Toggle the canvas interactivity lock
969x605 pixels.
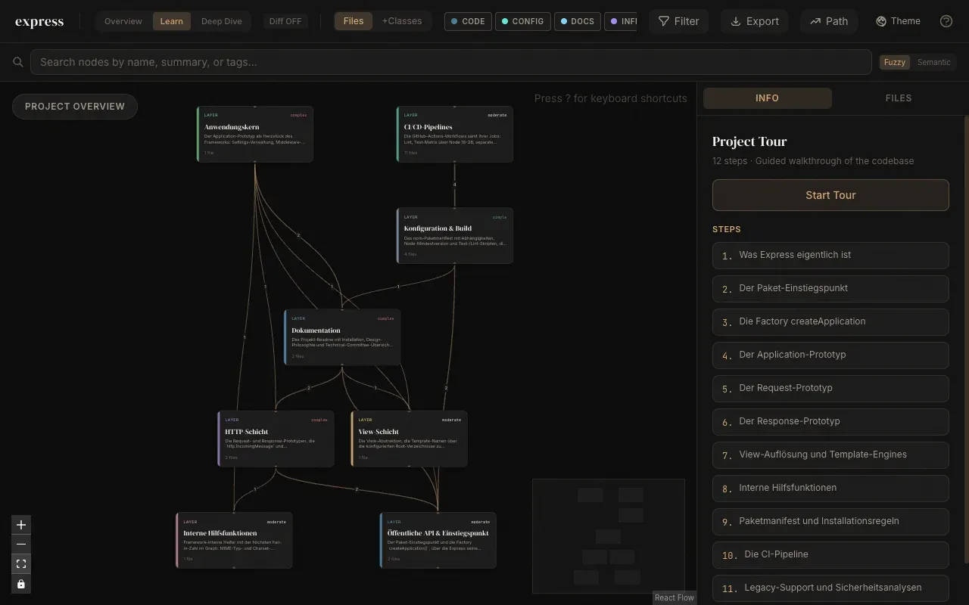point(21,584)
